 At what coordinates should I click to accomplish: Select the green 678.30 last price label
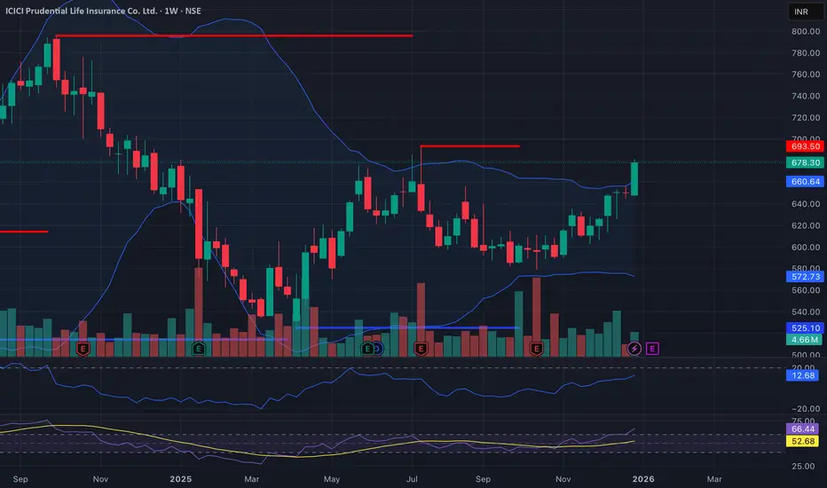click(805, 162)
